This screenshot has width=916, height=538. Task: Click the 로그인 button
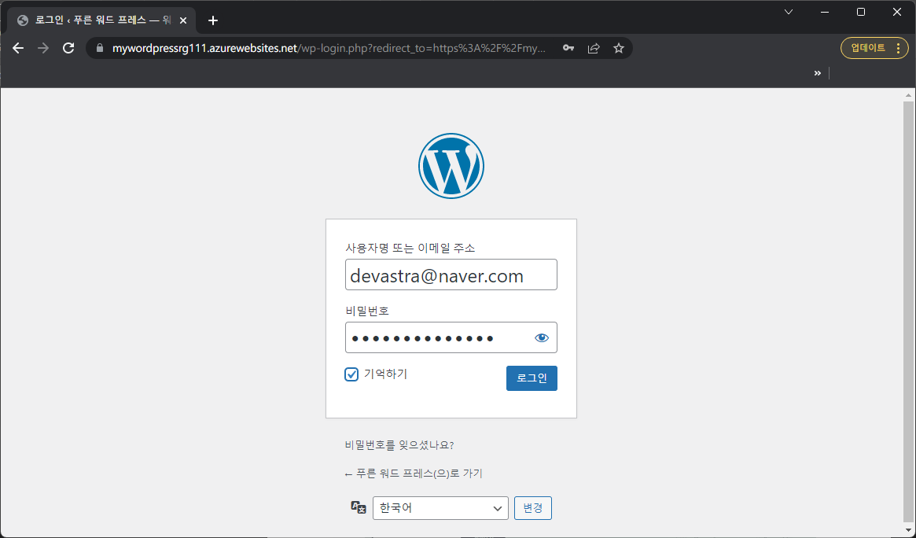pyautogui.click(x=532, y=378)
